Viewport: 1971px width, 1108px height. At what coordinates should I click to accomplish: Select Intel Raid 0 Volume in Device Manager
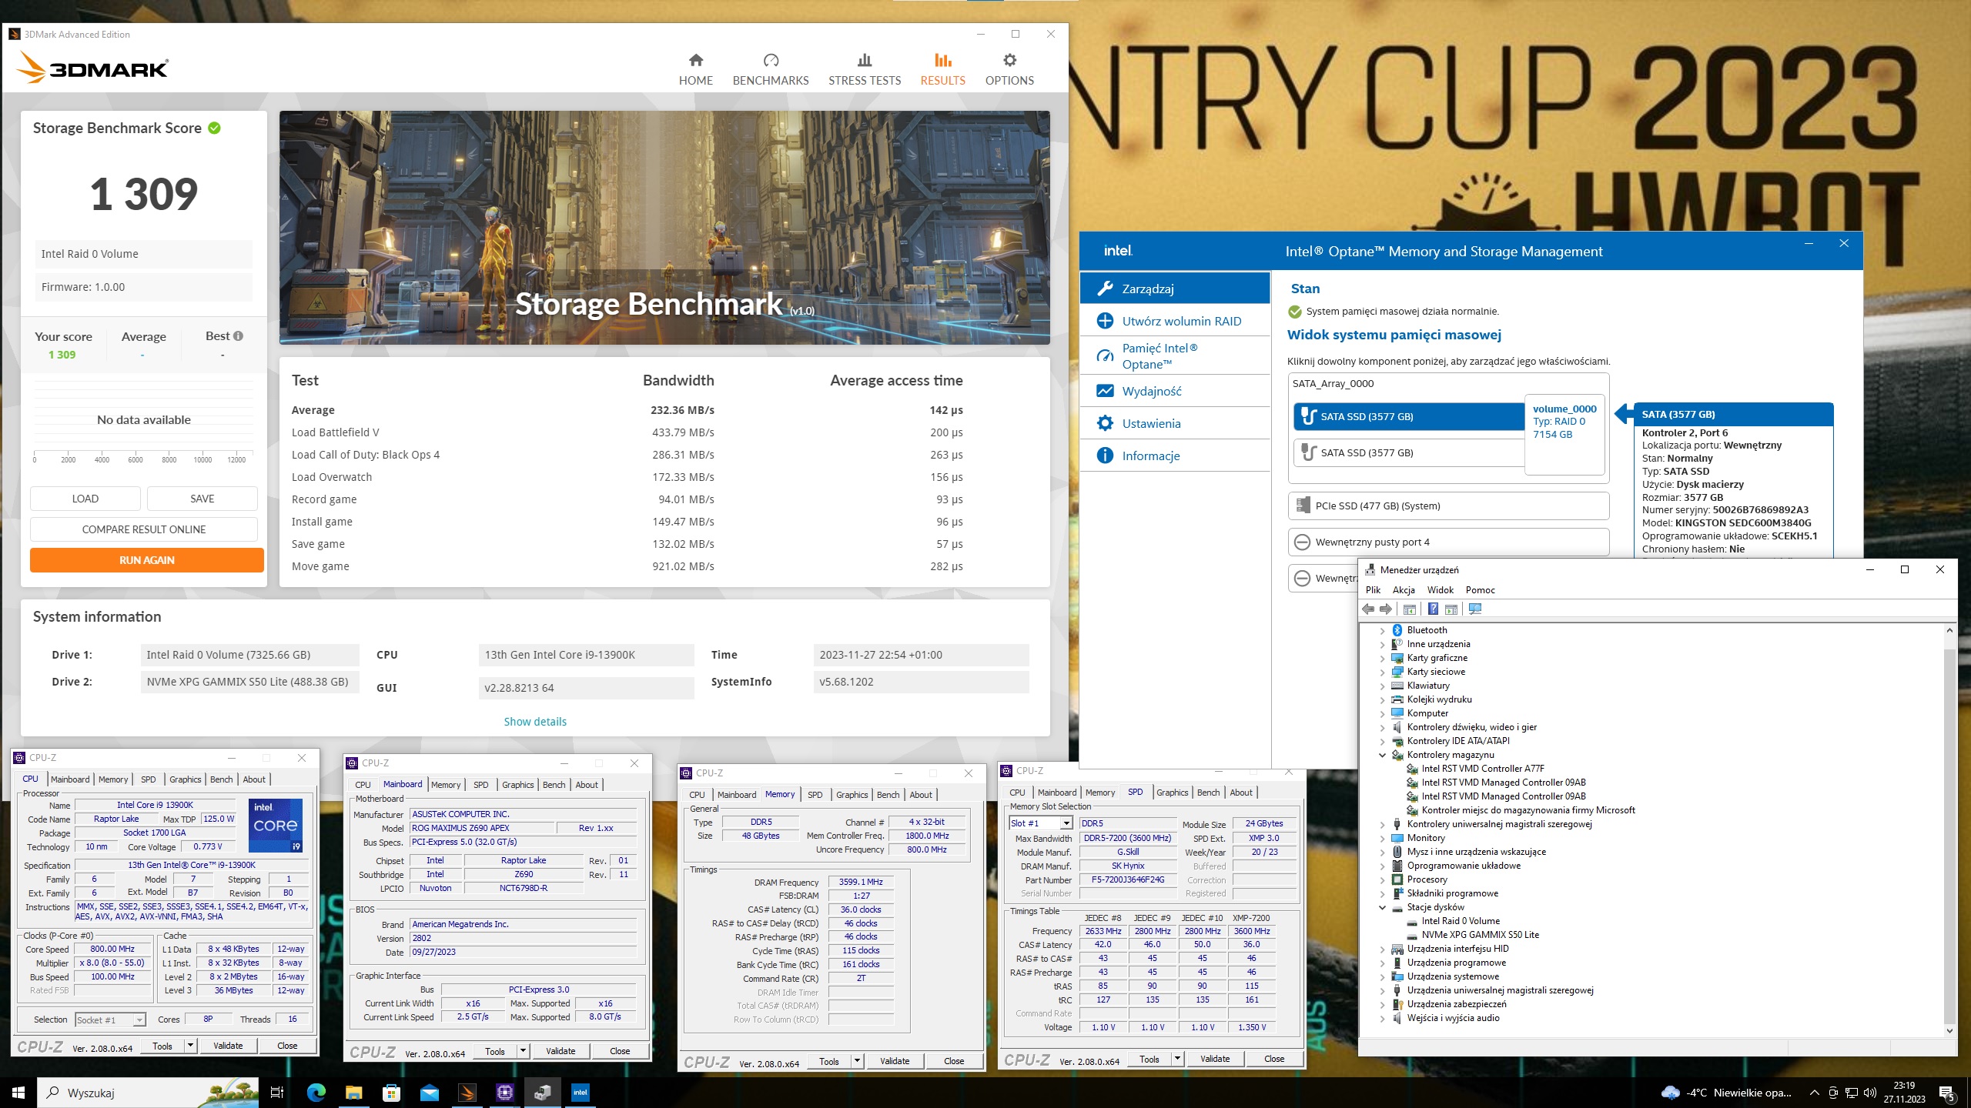1460,921
